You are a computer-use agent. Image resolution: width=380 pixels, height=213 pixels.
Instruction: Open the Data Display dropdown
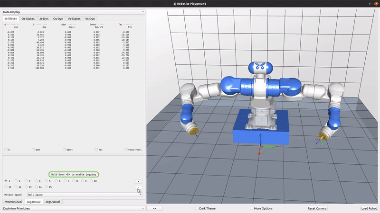click(73, 12)
